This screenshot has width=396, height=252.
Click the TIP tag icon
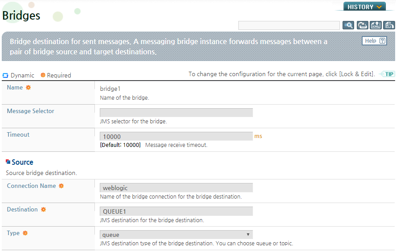(387, 74)
